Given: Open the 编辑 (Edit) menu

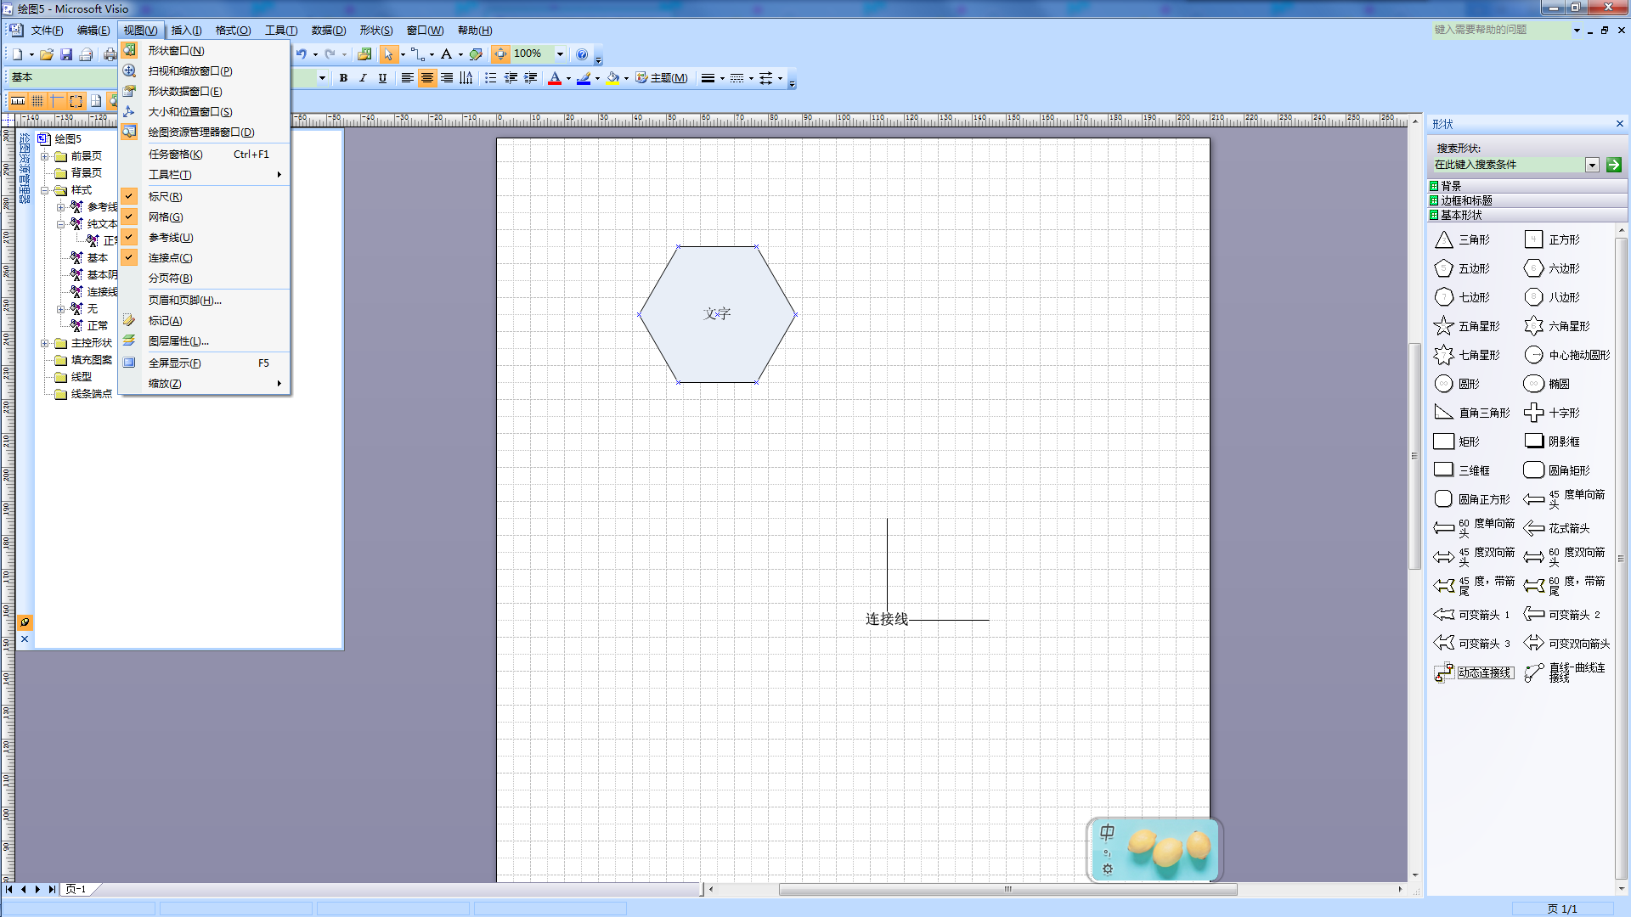Looking at the screenshot, I should click(93, 31).
